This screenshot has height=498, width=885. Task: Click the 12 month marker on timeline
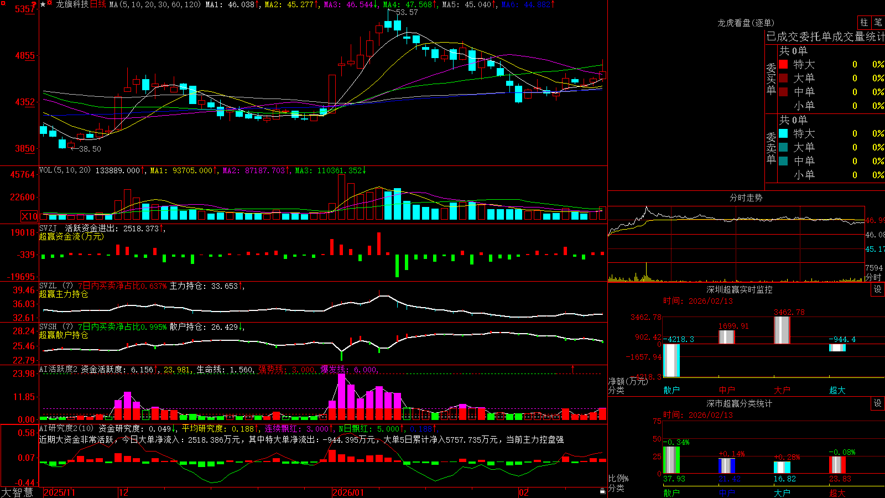[124, 492]
